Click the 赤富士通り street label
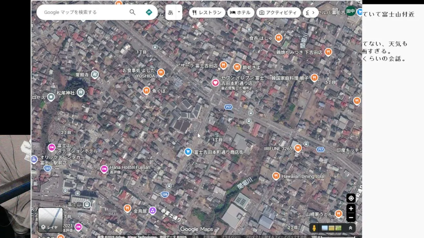This screenshot has width=424, height=238. click(171, 215)
